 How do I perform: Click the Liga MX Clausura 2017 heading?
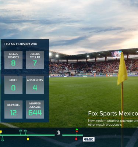pos(21,44)
